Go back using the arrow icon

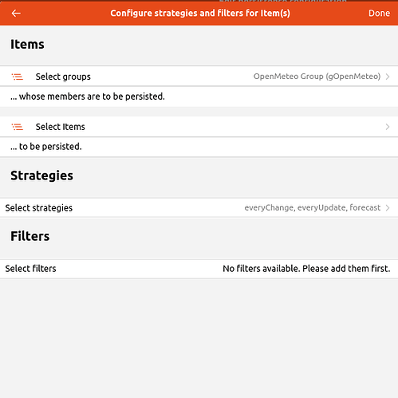16,13
